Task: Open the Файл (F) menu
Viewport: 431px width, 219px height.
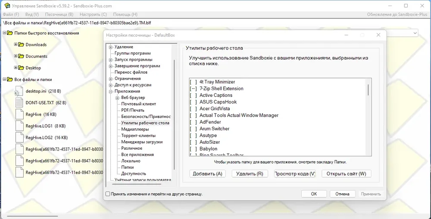Action: click(x=11, y=14)
